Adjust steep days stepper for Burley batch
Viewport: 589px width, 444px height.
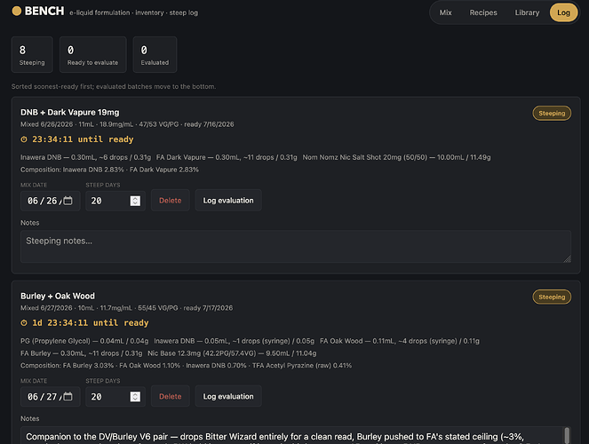[135, 397]
